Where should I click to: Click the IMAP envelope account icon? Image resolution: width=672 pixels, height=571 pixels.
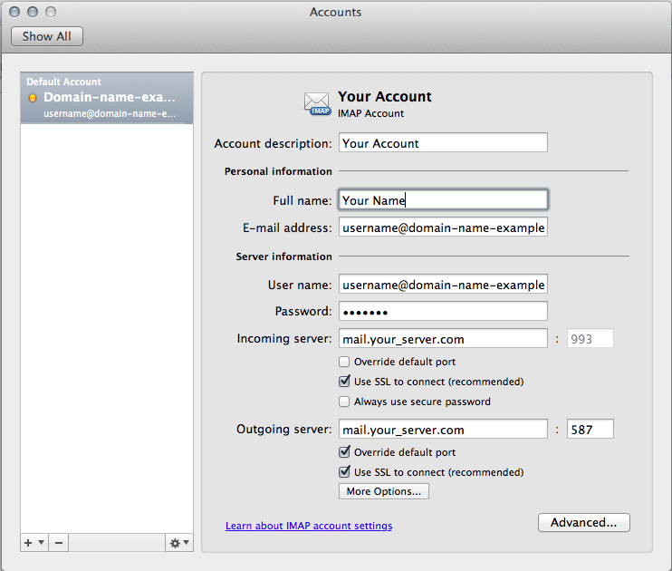point(318,103)
